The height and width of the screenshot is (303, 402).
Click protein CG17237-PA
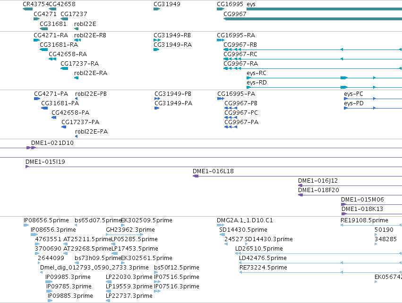coord(80,122)
